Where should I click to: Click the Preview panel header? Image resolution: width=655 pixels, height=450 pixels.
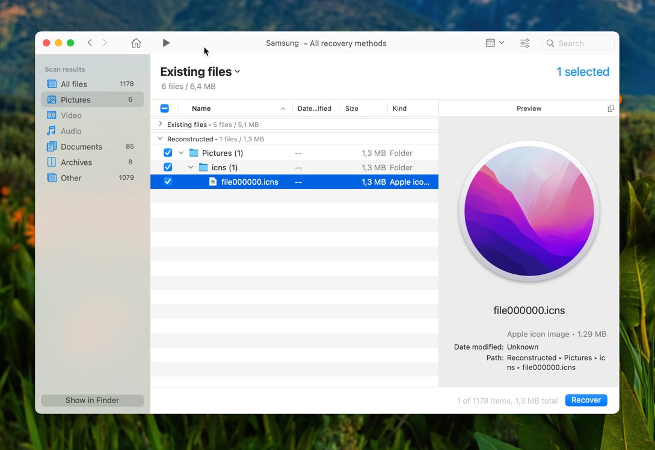pos(529,109)
